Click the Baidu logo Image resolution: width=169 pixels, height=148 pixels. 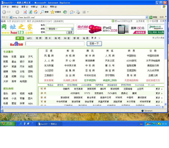17,44
